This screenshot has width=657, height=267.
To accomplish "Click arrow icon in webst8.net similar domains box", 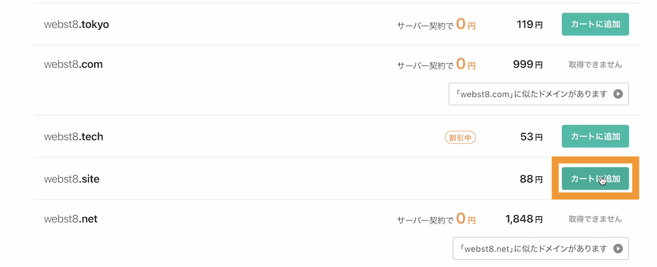I will tap(618, 248).
